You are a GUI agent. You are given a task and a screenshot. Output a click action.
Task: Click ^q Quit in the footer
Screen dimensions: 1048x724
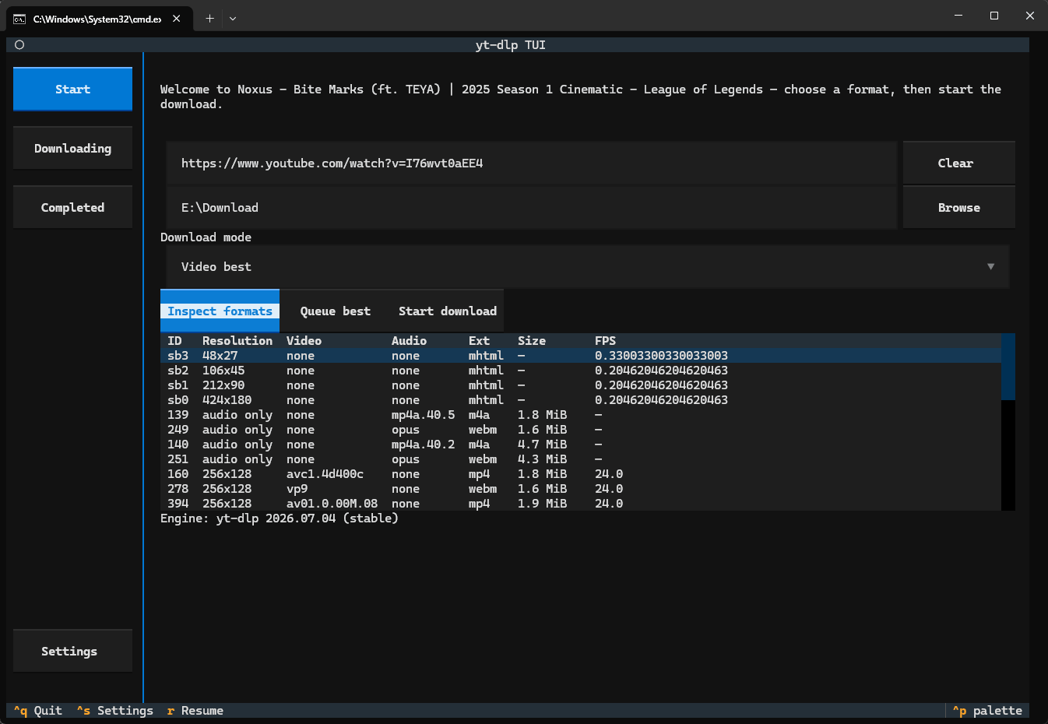[38, 711]
